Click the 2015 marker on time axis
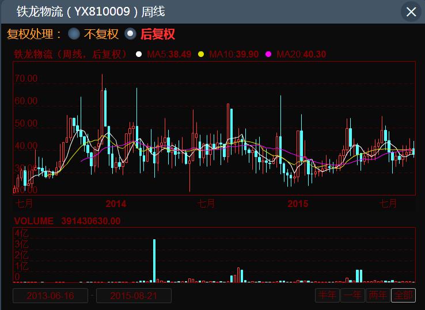 (x=298, y=204)
